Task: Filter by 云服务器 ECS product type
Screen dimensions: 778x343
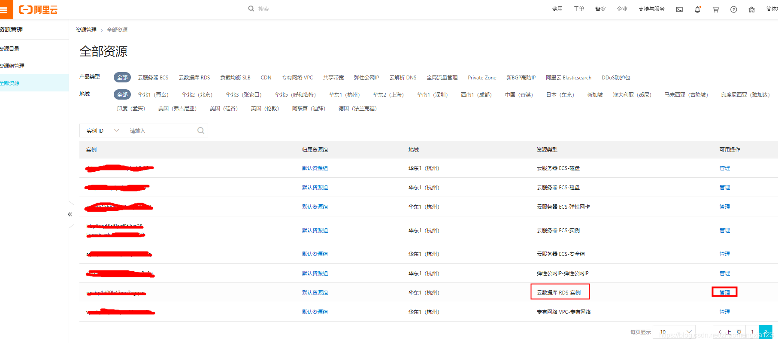Action: [x=153, y=78]
